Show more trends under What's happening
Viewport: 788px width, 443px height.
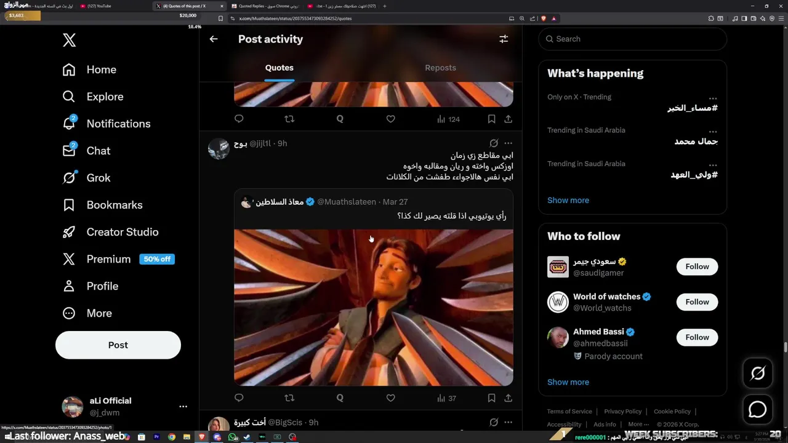tap(568, 200)
